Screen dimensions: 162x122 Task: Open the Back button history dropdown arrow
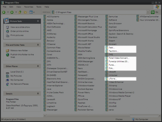pos(8,12)
